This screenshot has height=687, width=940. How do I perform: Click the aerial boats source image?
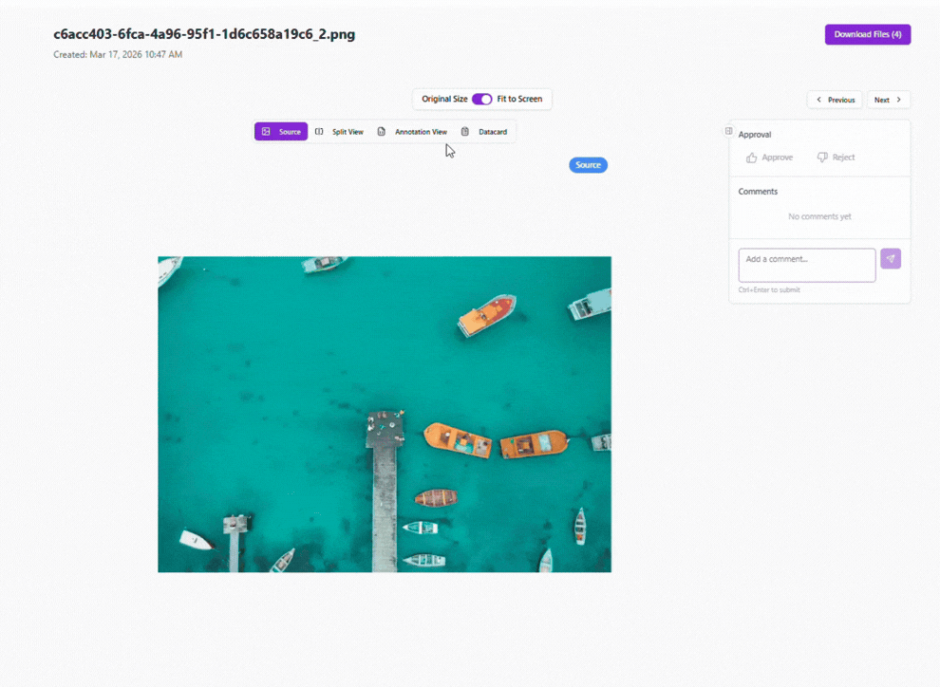[x=385, y=415]
